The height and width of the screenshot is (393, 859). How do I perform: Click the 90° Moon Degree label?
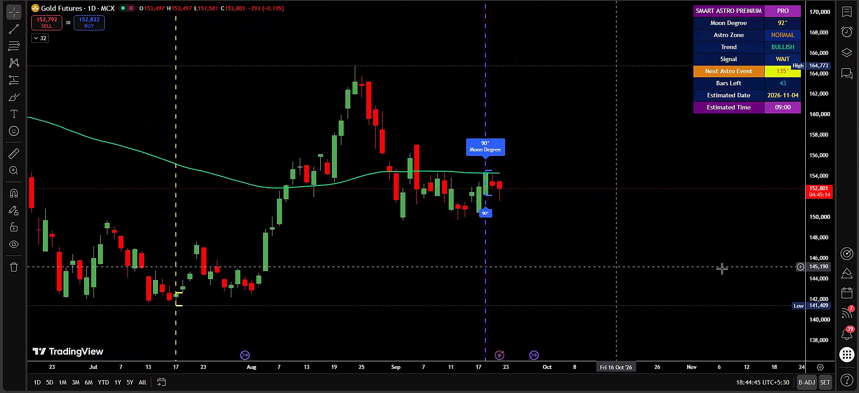click(485, 146)
